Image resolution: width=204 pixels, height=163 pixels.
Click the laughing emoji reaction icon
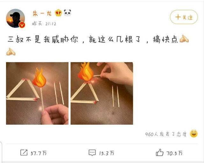[194, 134]
